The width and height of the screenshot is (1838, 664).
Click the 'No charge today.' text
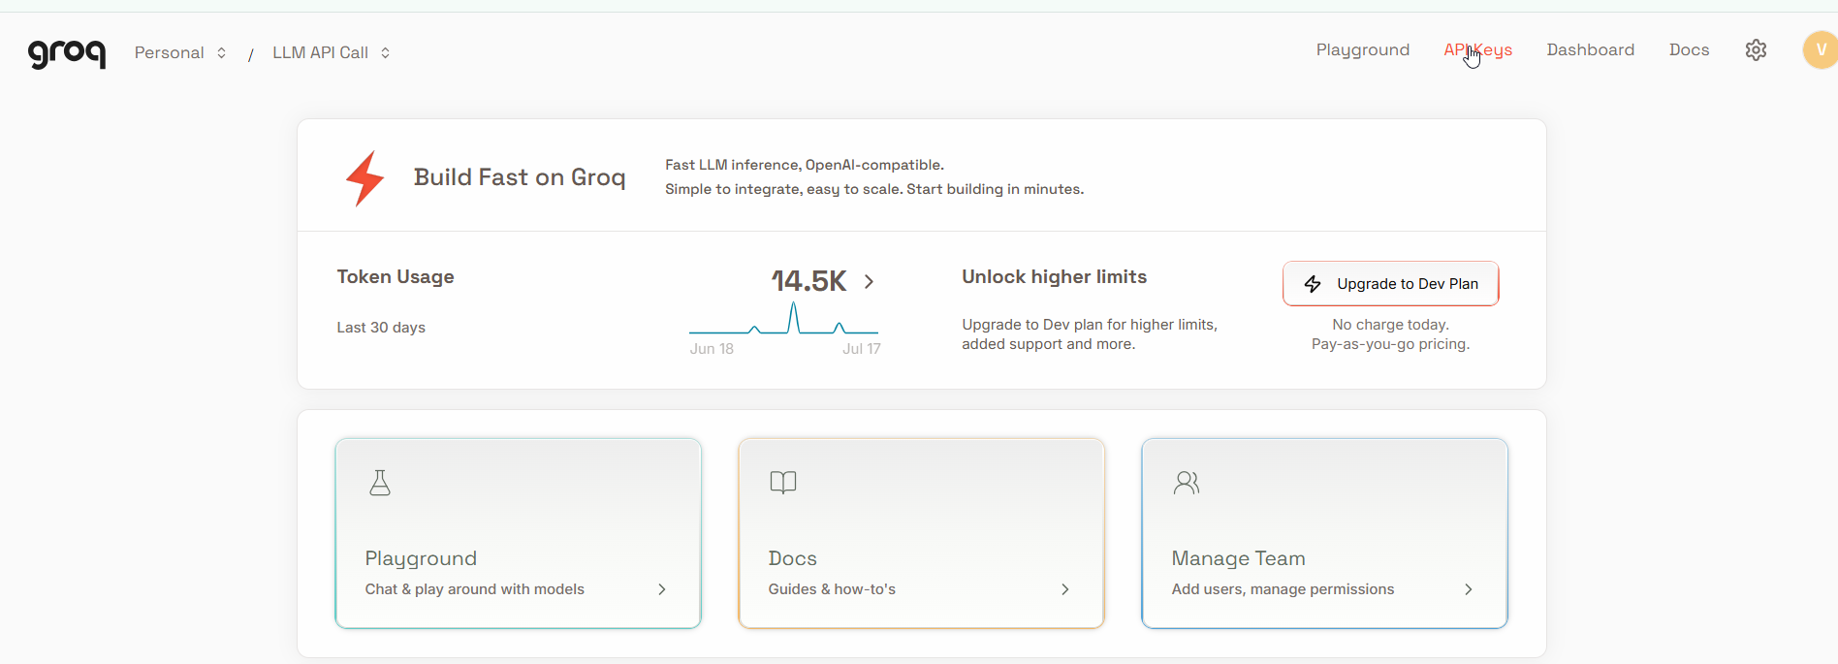pyautogui.click(x=1390, y=325)
